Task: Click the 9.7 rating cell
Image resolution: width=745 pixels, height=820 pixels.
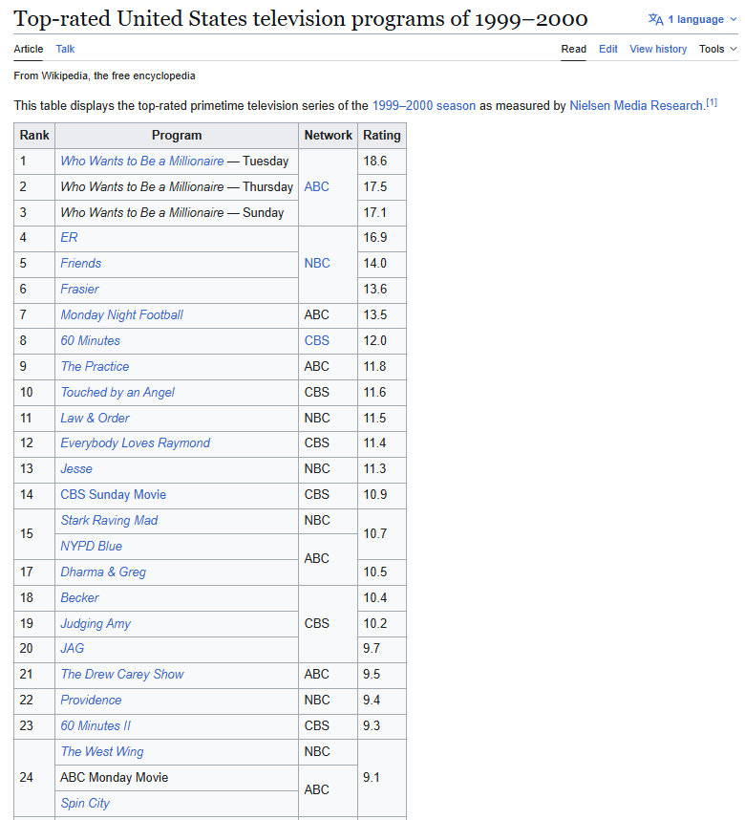Action: coord(382,649)
